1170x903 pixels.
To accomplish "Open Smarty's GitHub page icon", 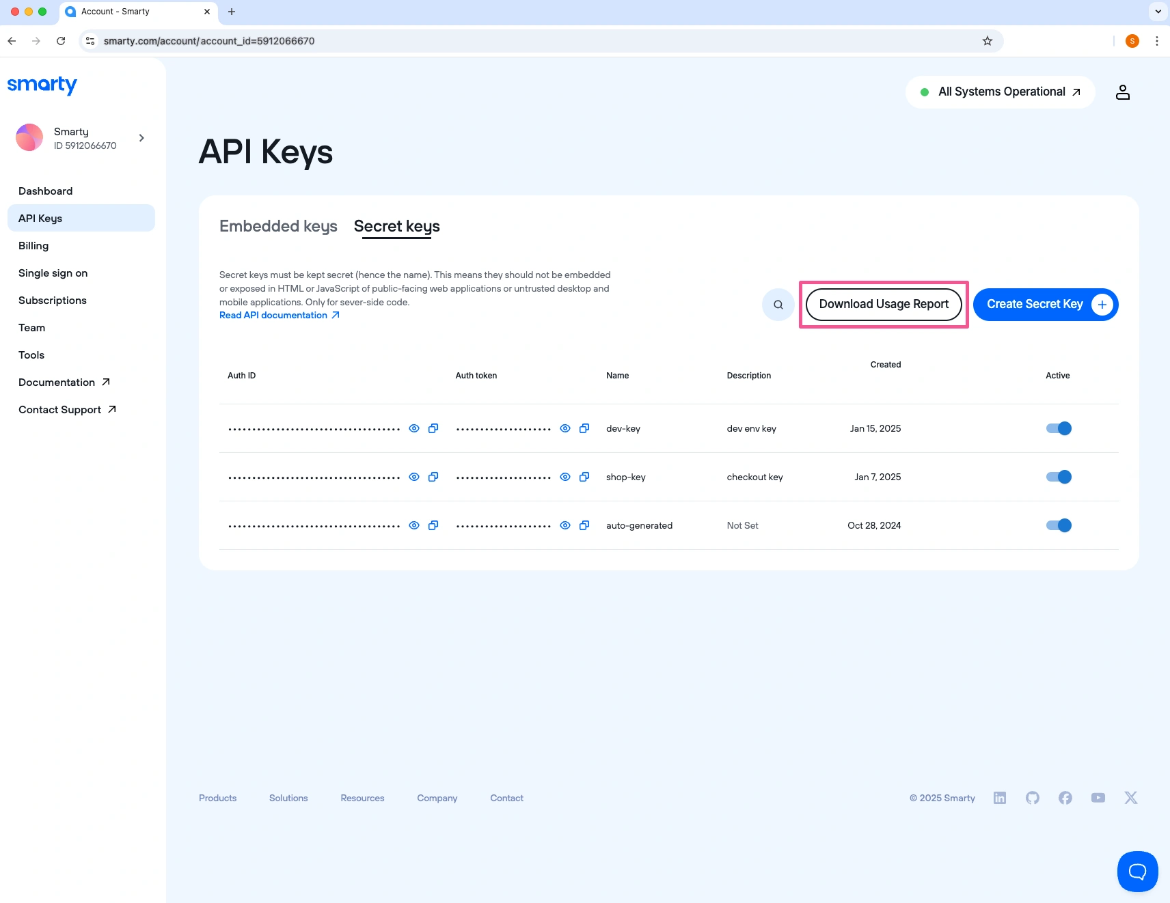I will pyautogui.click(x=1032, y=798).
